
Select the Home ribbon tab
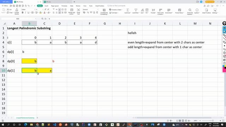pos(40,6)
